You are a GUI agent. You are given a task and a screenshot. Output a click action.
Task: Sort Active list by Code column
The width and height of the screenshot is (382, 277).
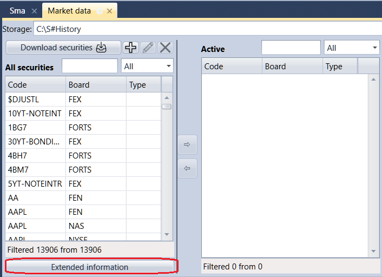232,66
